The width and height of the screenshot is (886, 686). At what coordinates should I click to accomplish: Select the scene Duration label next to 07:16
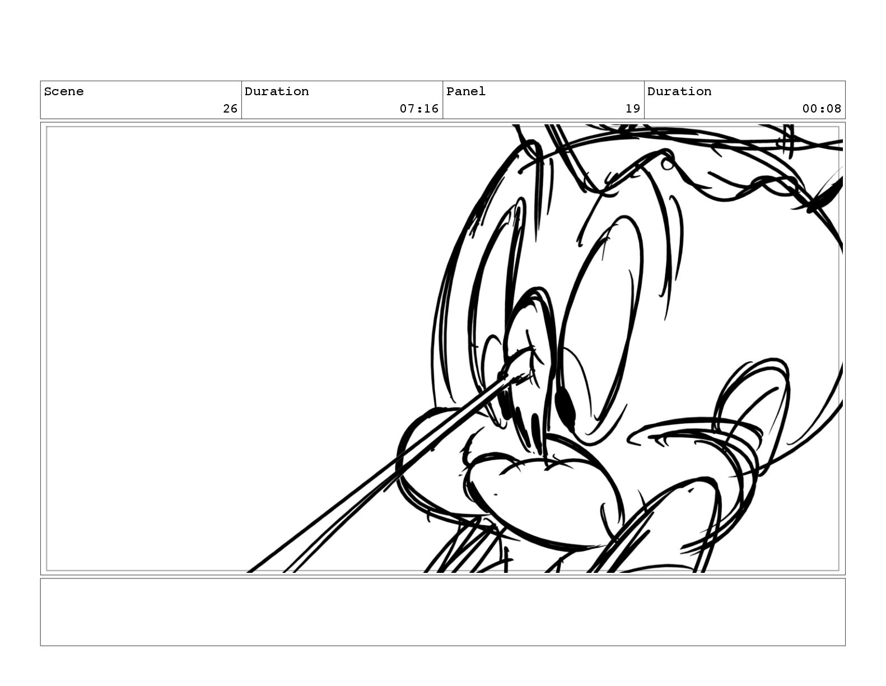[x=277, y=91]
